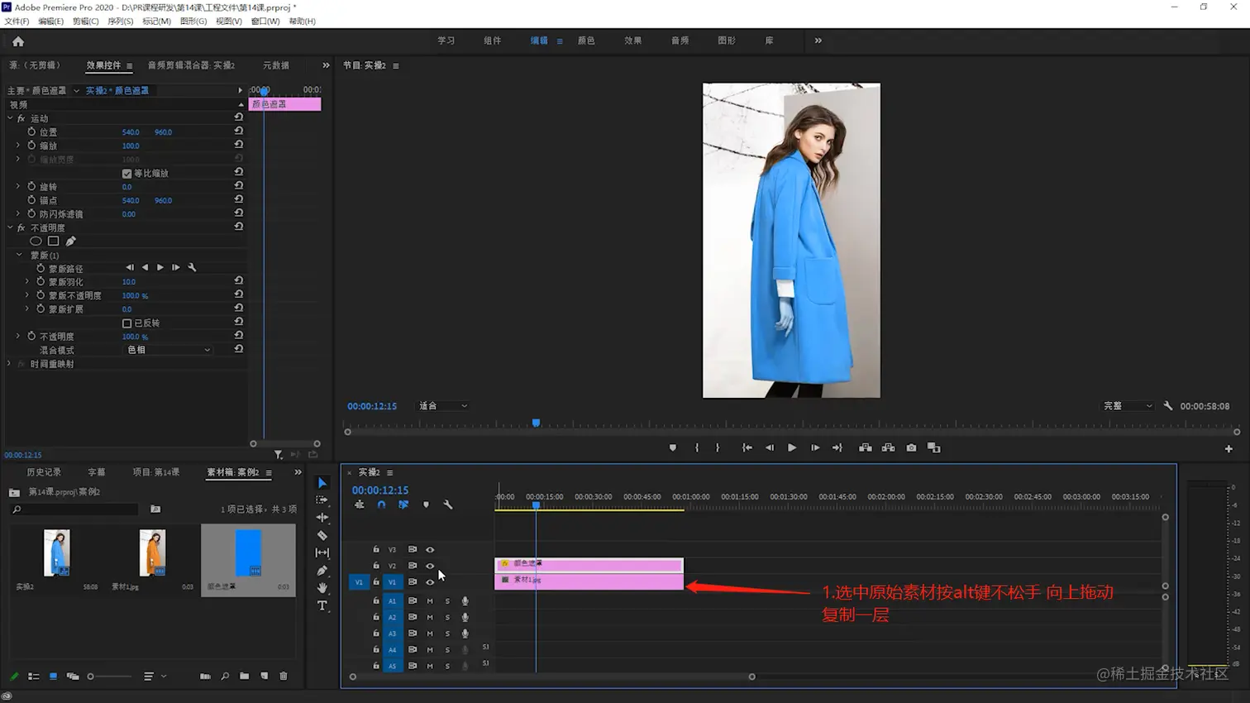This screenshot has height=703, width=1250.
Task: Open the History panel tab
Action: (44, 472)
